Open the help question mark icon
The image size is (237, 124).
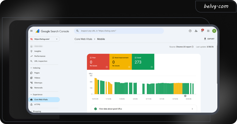point(190,31)
